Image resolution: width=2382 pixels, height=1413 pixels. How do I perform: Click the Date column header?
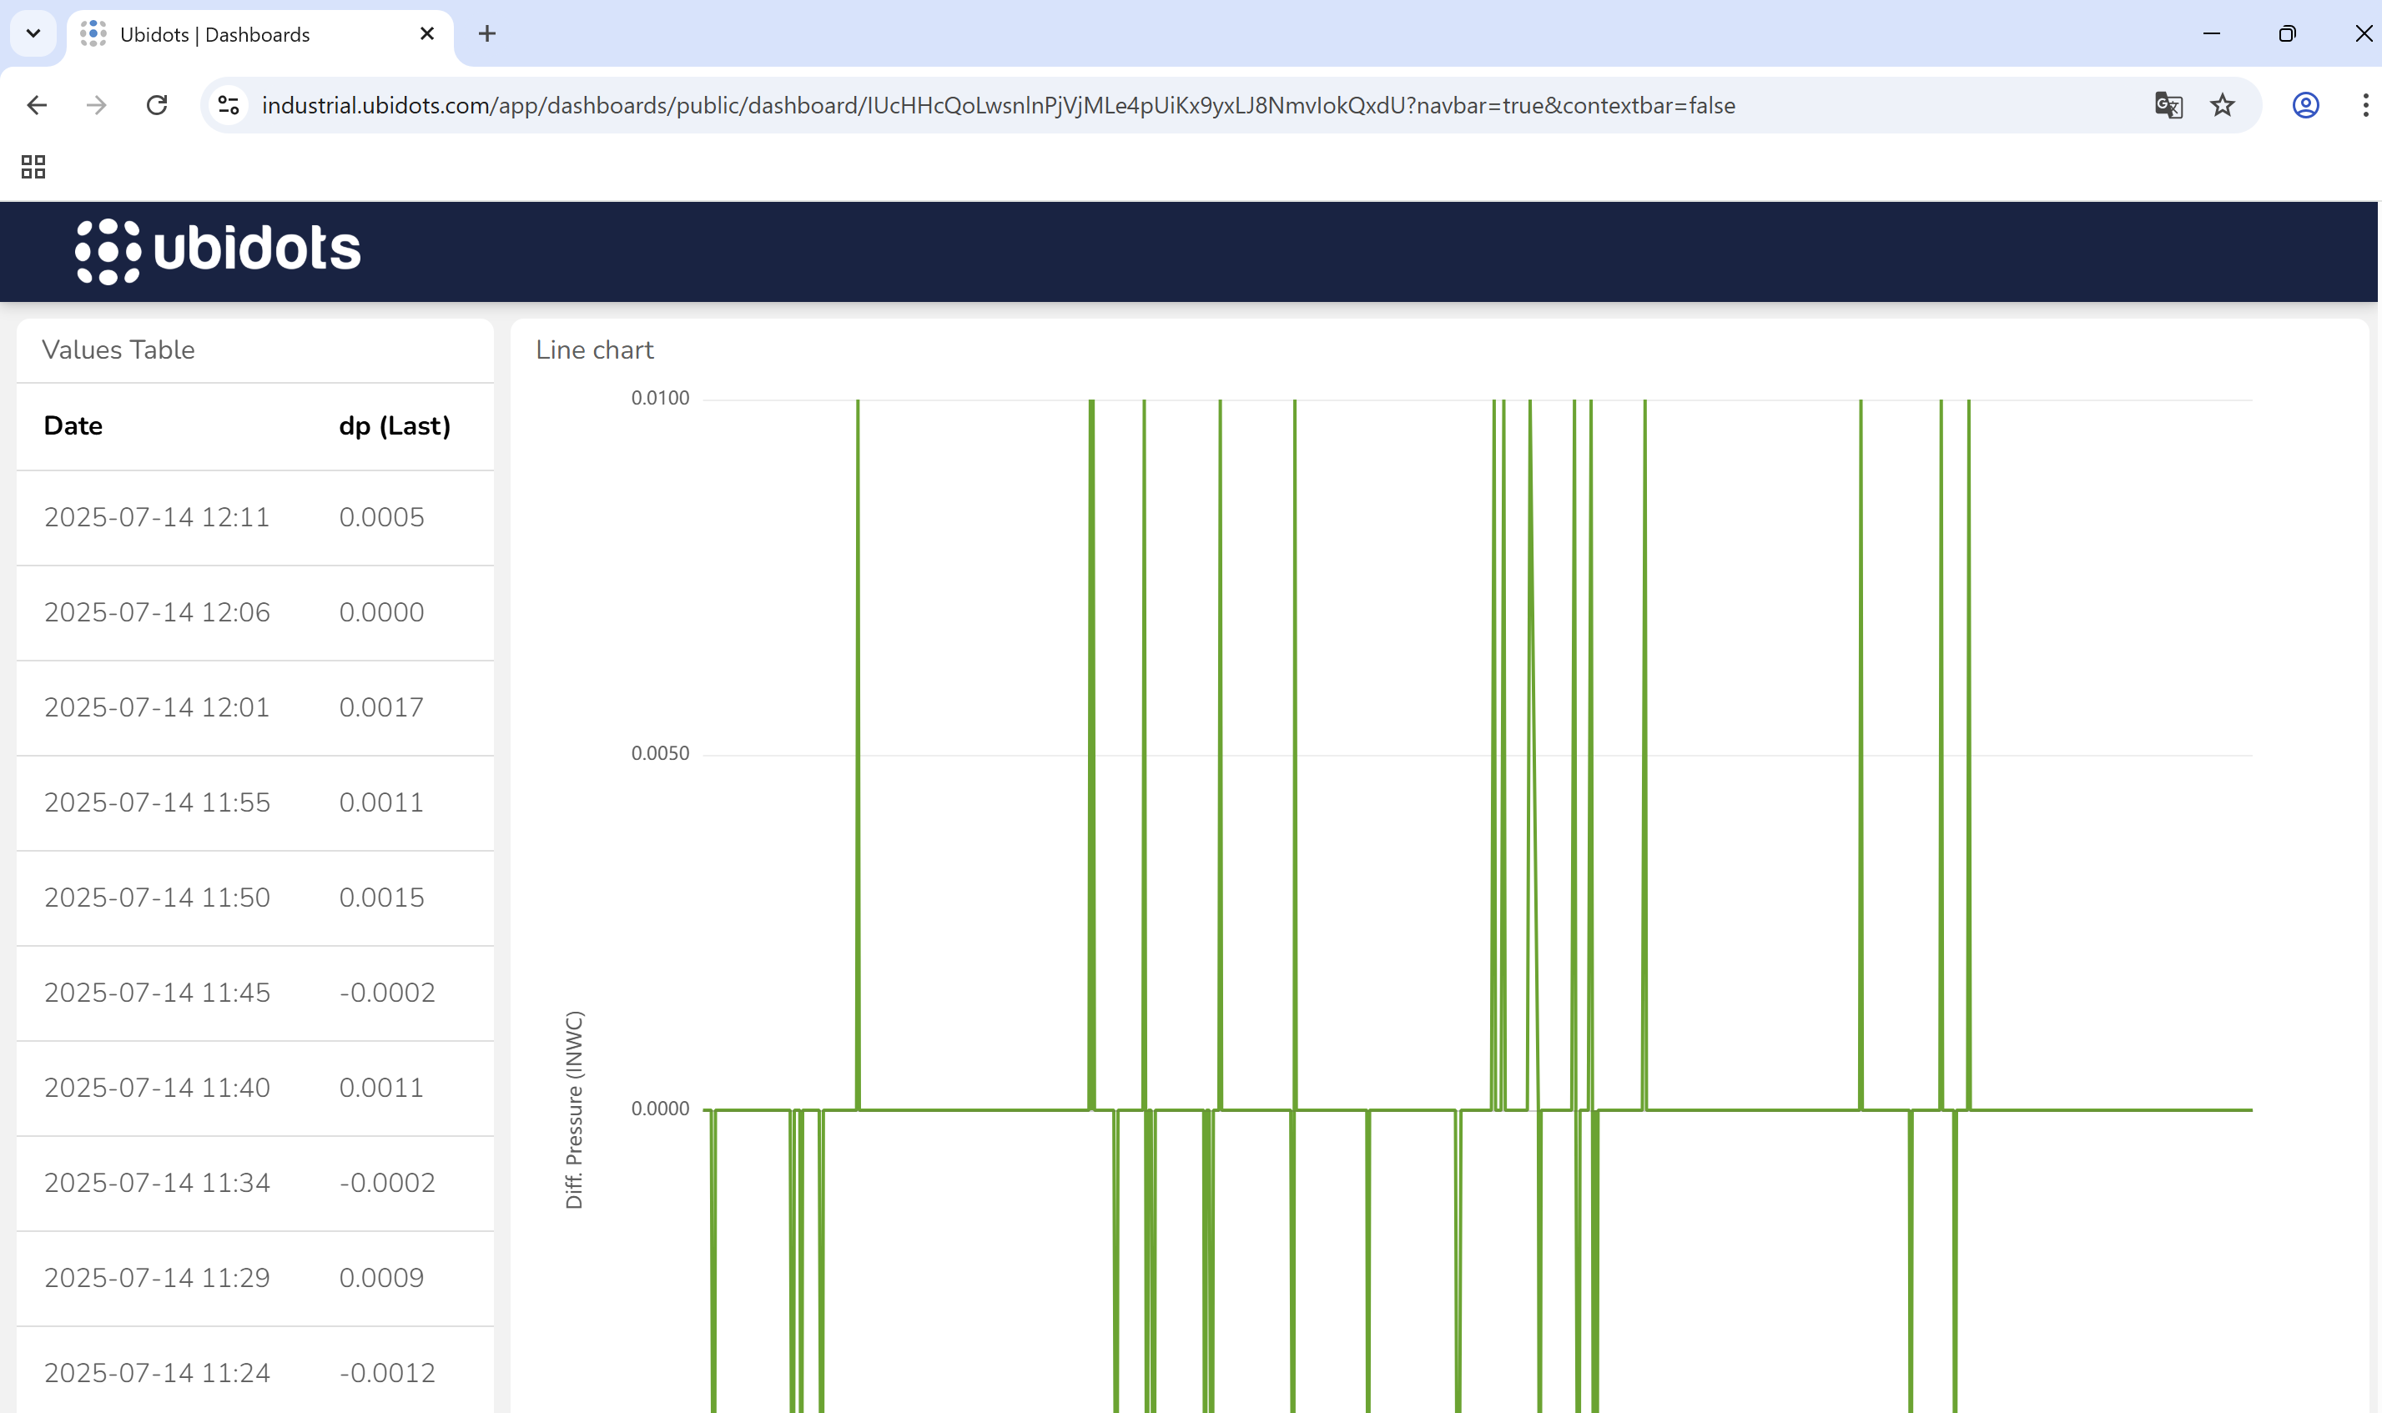pos(73,425)
